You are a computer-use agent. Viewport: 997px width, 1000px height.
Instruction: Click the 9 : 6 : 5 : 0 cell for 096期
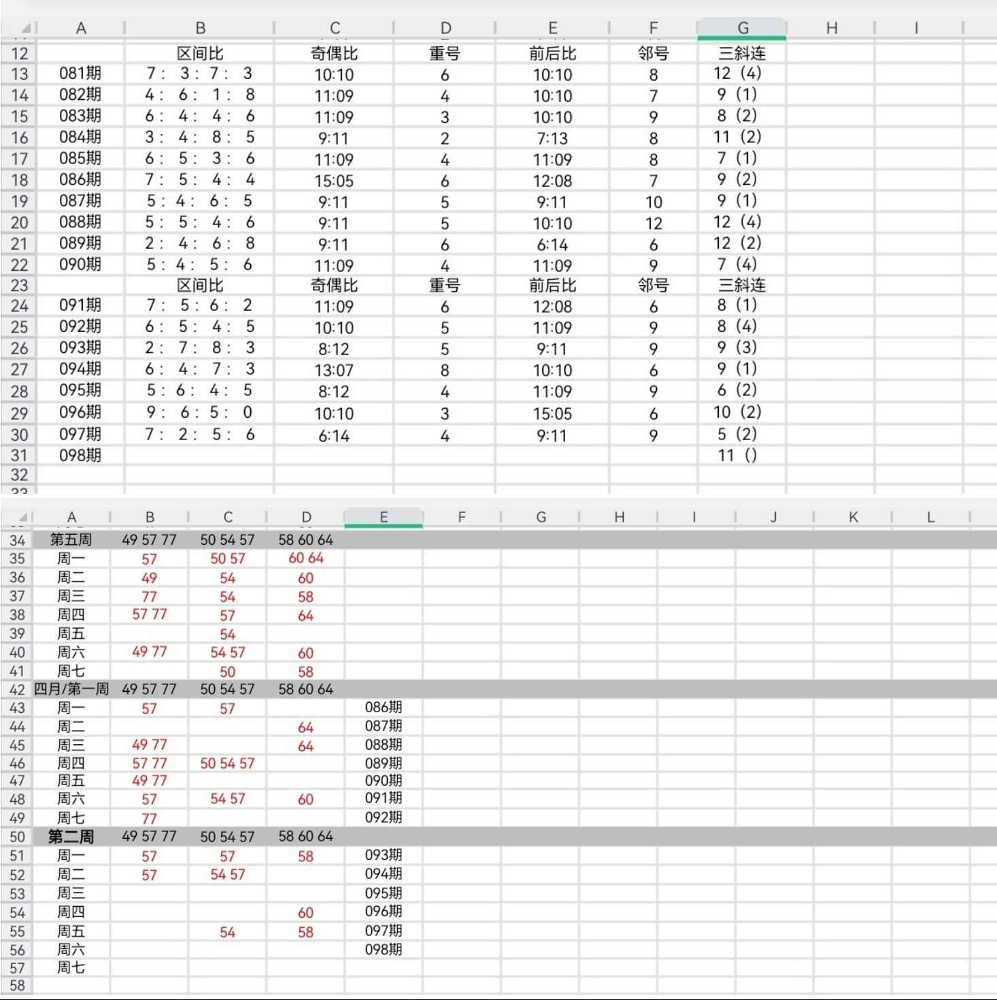[x=200, y=412]
